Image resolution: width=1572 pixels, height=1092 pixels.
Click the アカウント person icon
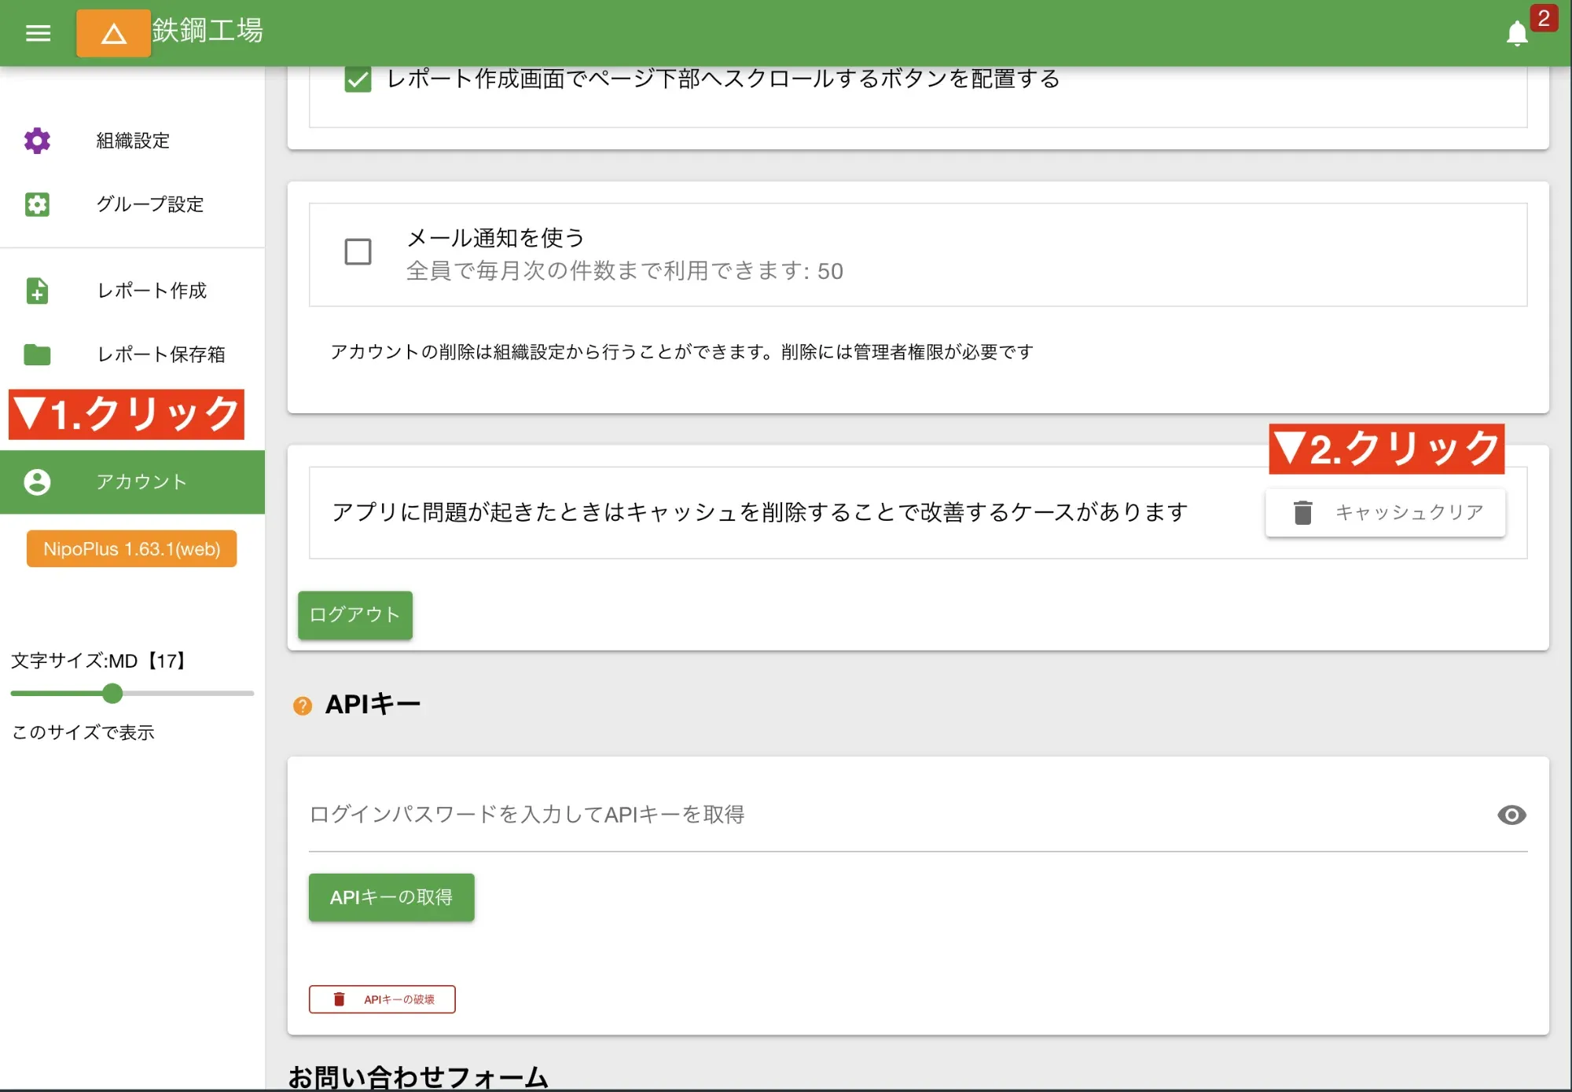click(x=36, y=482)
